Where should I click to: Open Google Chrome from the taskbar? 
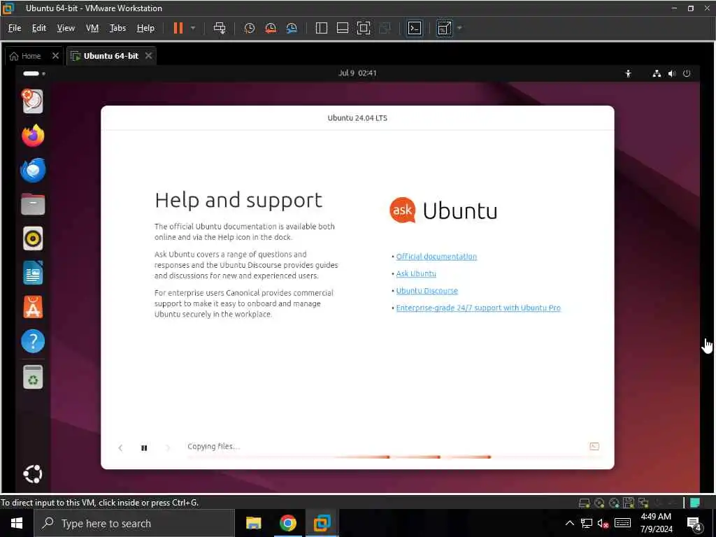click(287, 523)
